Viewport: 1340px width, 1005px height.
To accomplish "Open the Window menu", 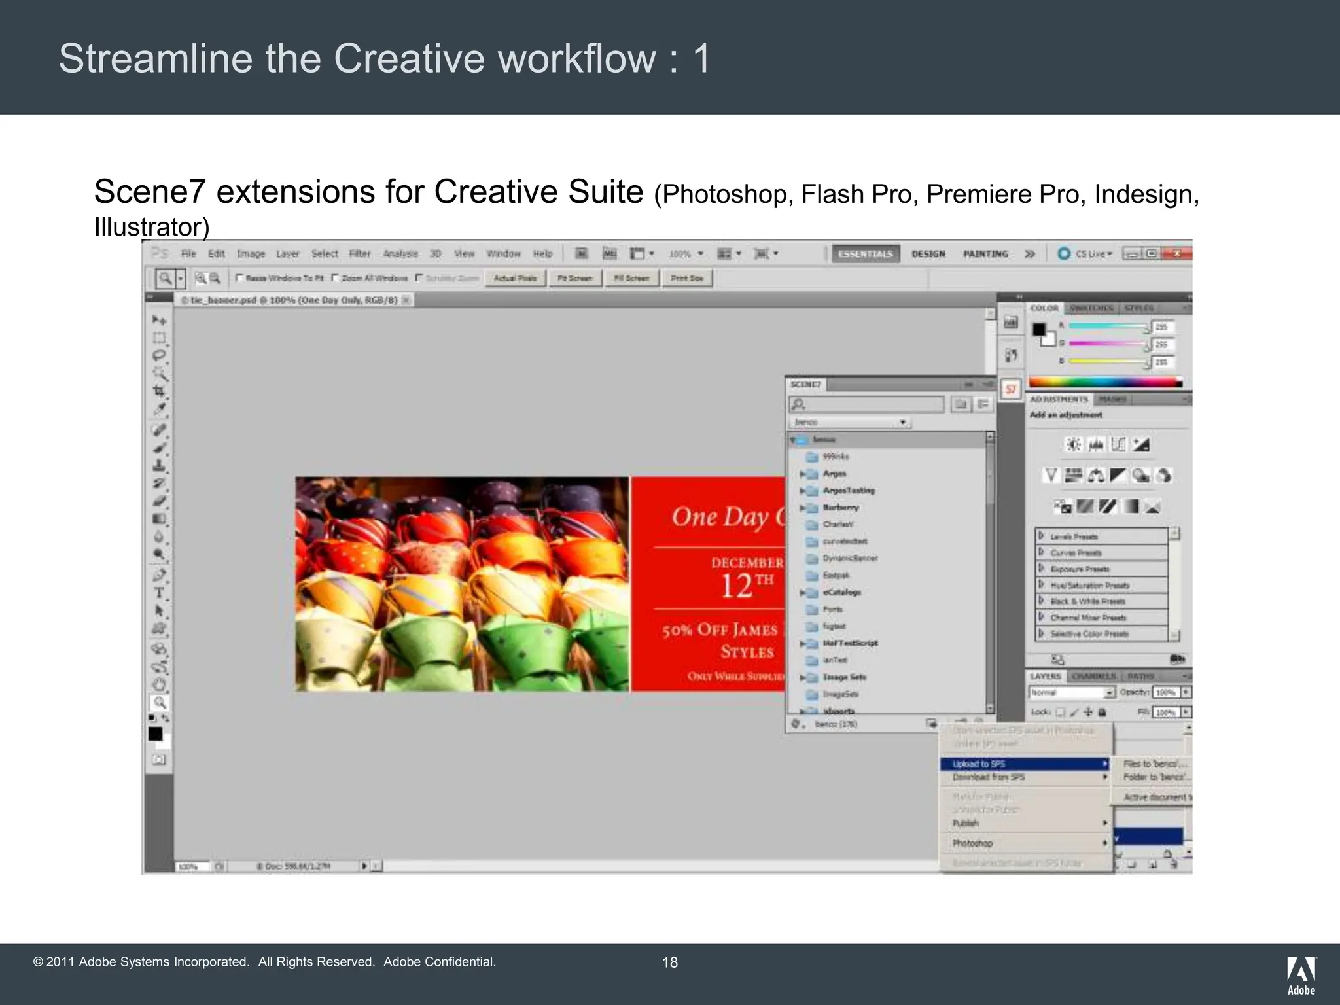I will (503, 254).
